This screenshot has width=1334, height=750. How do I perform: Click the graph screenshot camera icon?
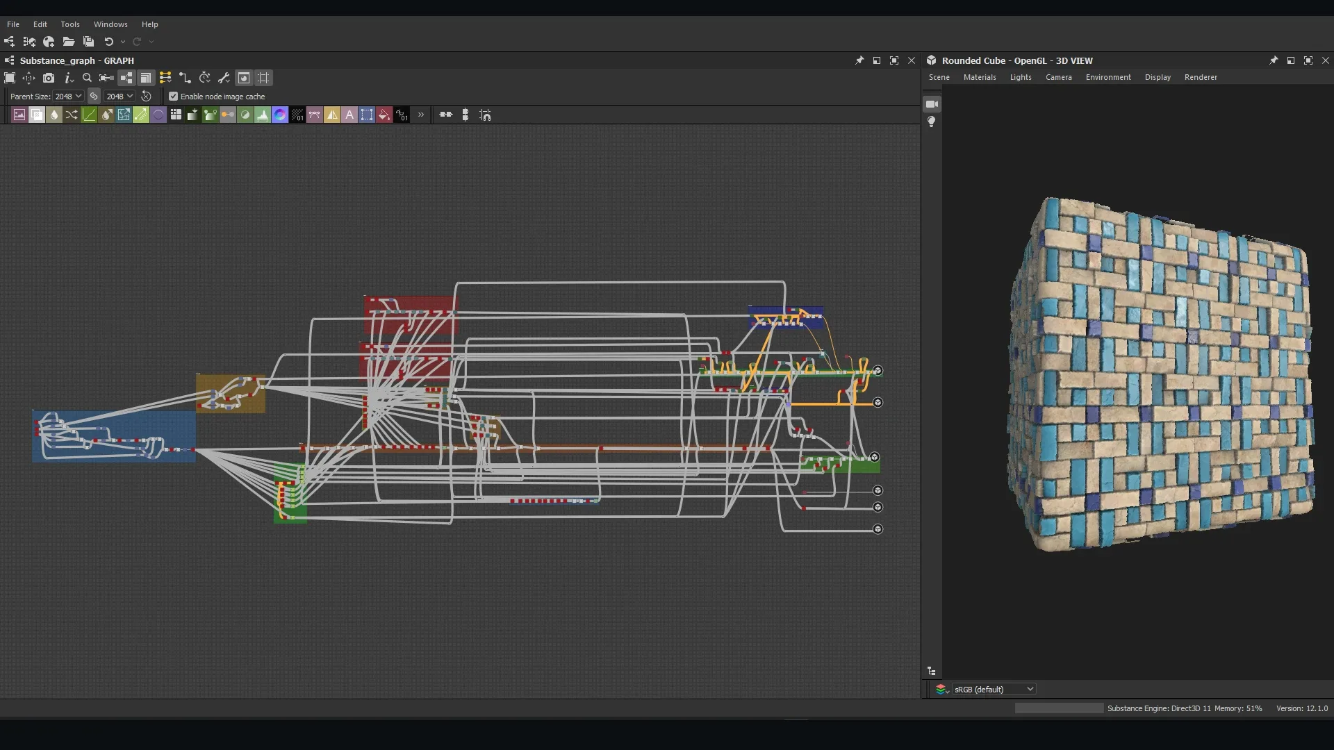pos(49,78)
